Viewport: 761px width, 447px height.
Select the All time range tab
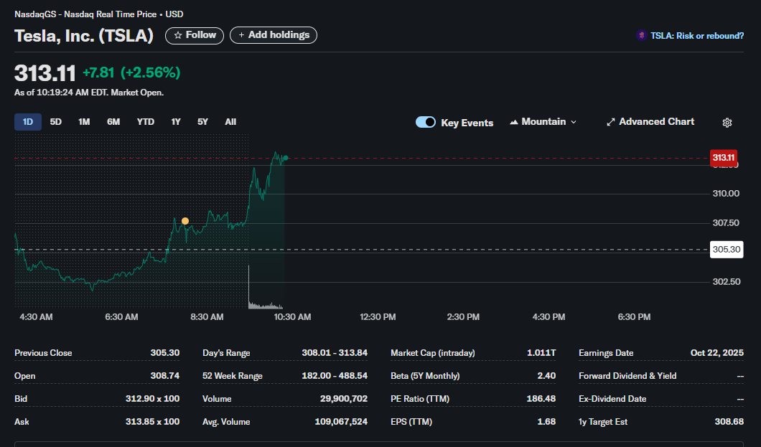click(x=230, y=122)
